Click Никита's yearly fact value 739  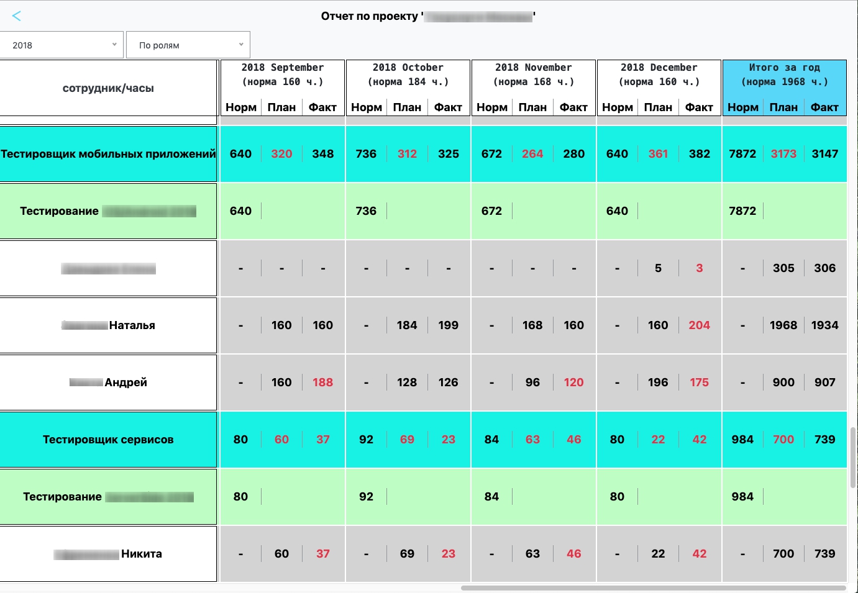coord(824,554)
